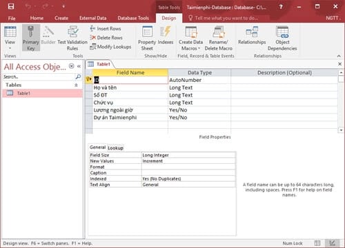This screenshot has height=248, width=345.
Task: Save the database with the Save icon
Action: click(x=11, y=6)
